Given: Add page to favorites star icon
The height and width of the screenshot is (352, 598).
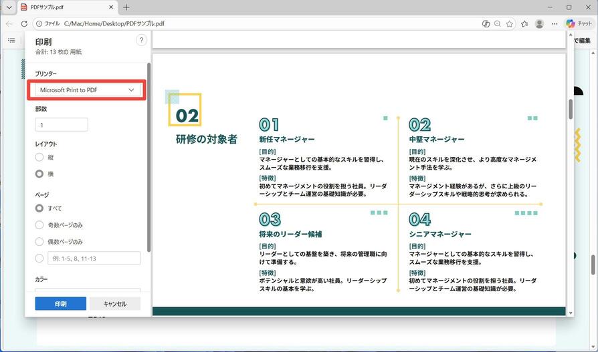Looking at the screenshot, I should pos(510,23).
